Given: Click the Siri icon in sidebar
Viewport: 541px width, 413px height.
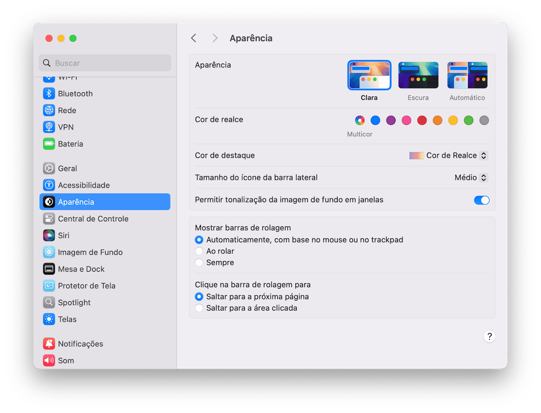Looking at the screenshot, I should coord(49,235).
